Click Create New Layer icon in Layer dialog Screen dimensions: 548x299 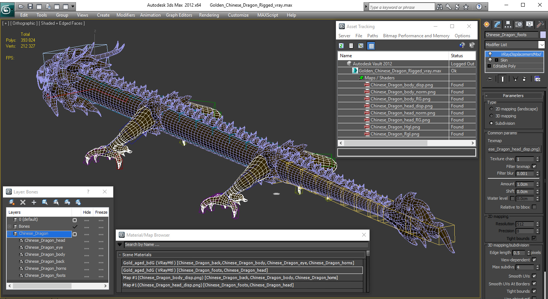pos(12,202)
